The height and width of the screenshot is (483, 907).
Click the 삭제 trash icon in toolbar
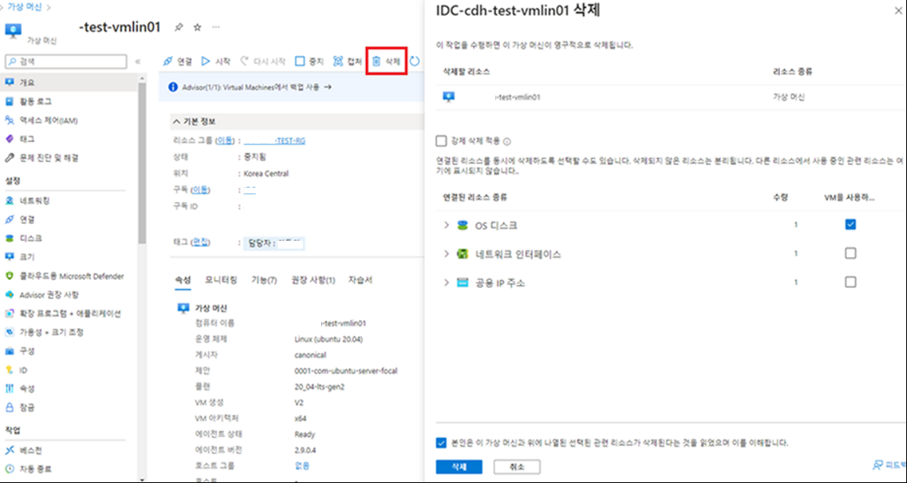376,62
